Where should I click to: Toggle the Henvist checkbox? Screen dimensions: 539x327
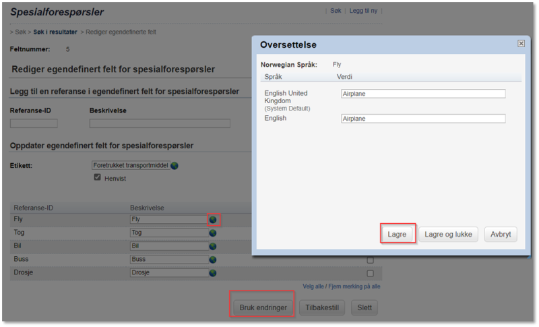97,177
